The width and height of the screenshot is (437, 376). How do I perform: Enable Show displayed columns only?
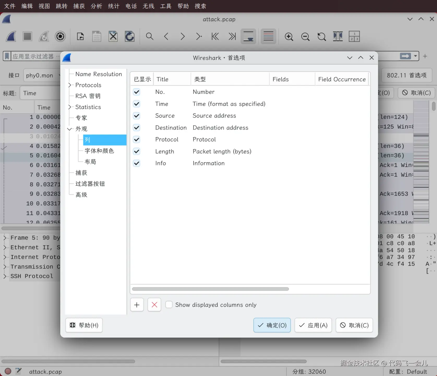pos(169,305)
